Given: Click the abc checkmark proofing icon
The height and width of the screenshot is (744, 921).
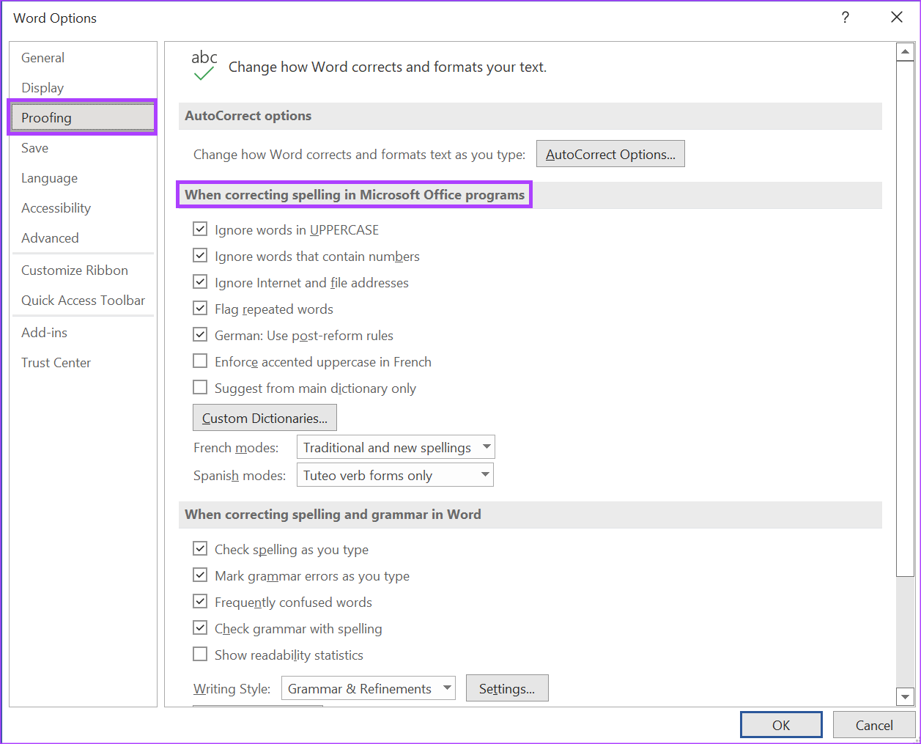Looking at the screenshot, I should (x=204, y=65).
